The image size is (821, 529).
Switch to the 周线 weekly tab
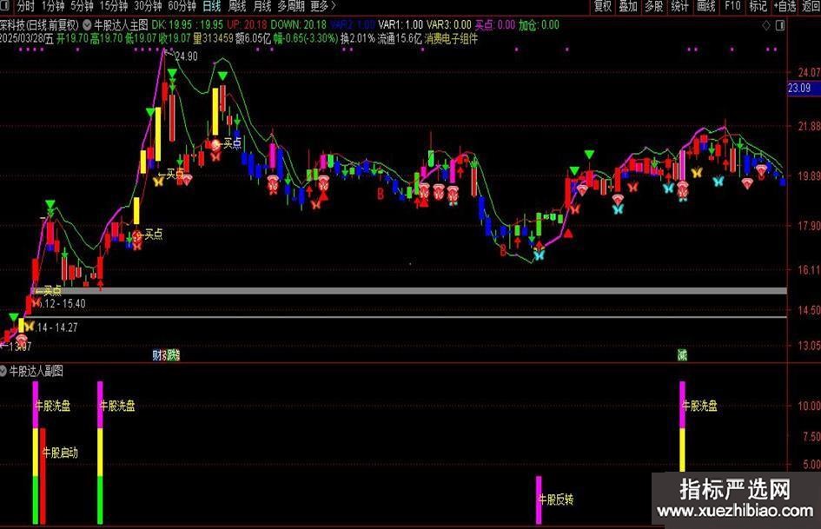pos(237,6)
